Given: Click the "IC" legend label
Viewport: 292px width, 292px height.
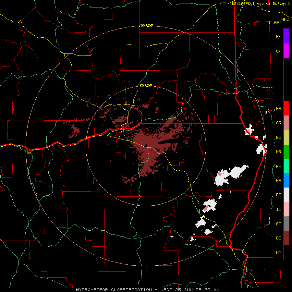Looking at the screenshot, I should tap(278, 210).
